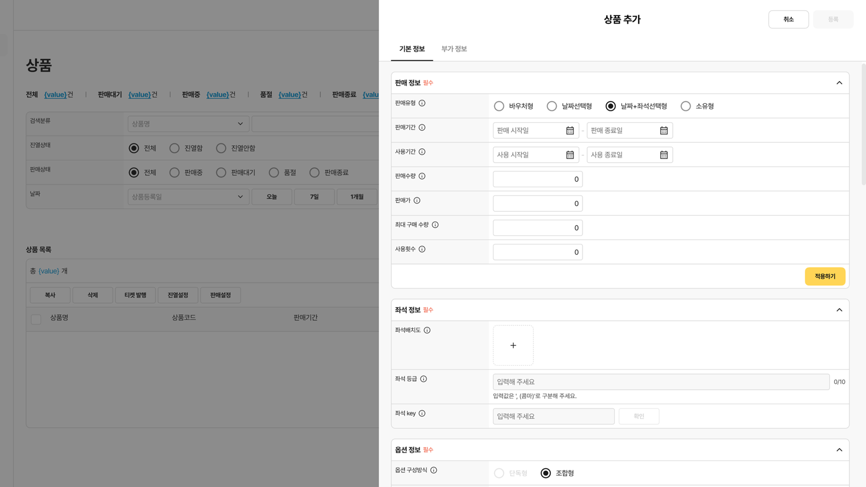This screenshot has width=866, height=487.
Task: Switch to the 부가 정보 tab
Action: coord(454,49)
